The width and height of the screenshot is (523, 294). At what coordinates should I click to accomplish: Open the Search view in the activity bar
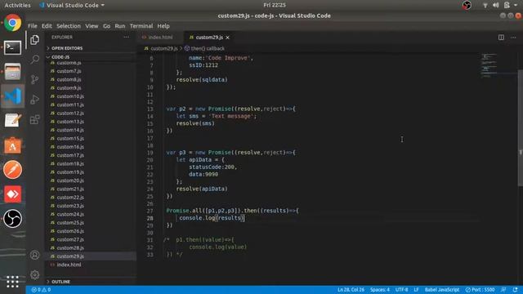[34, 60]
